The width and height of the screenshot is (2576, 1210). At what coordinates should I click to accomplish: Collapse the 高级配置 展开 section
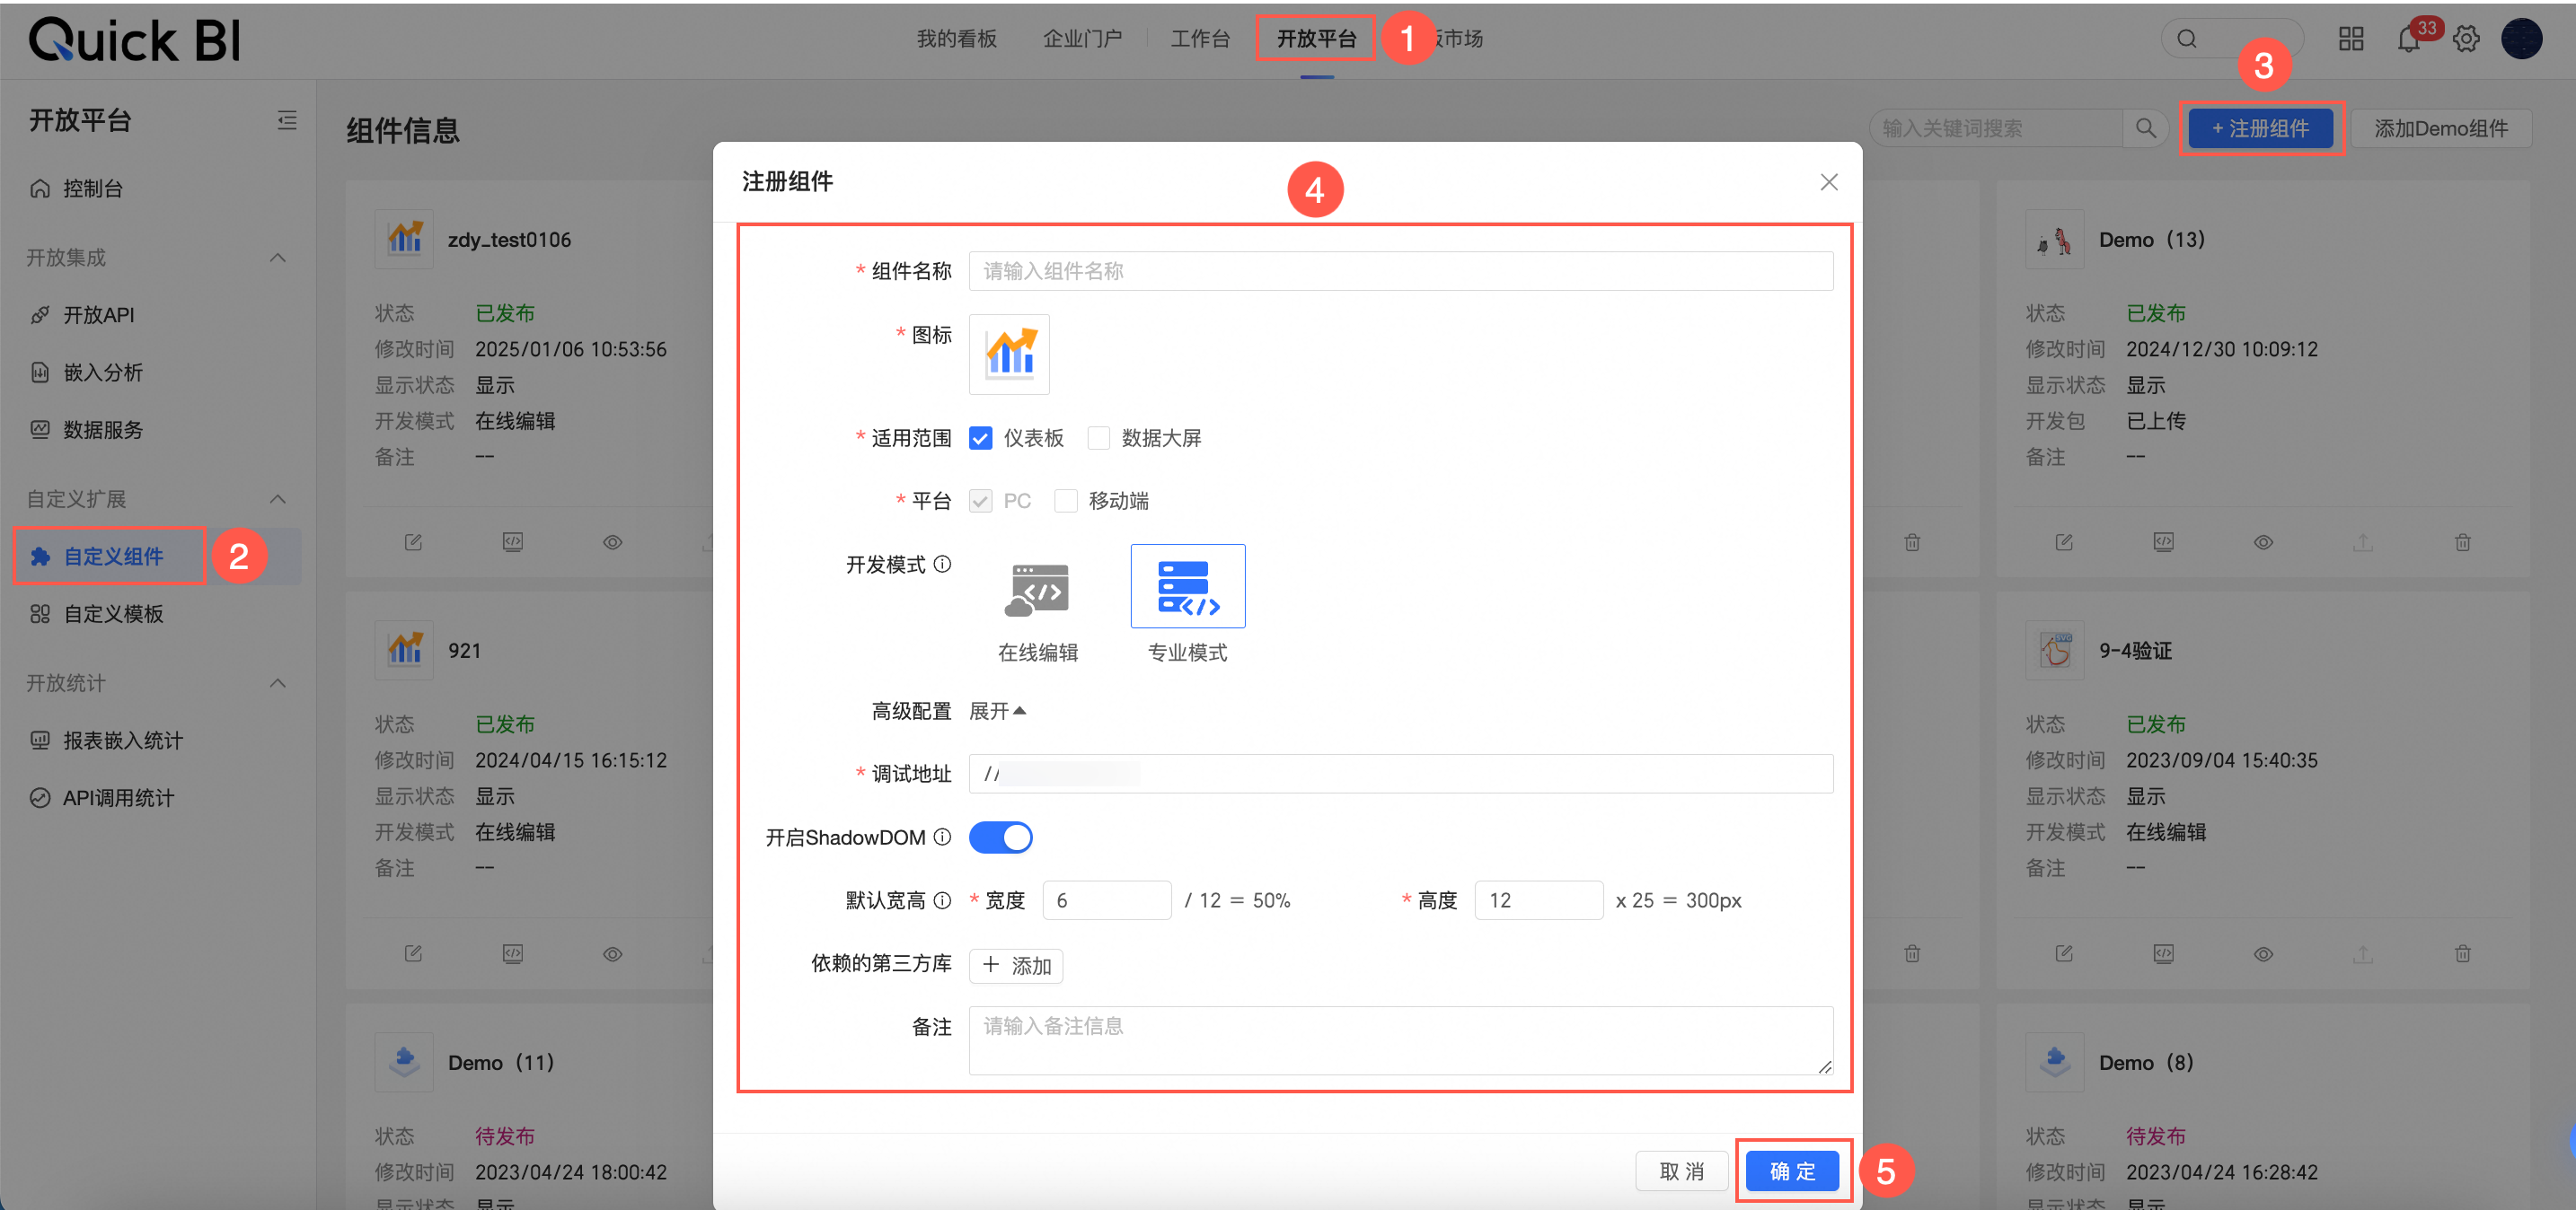pos(997,712)
